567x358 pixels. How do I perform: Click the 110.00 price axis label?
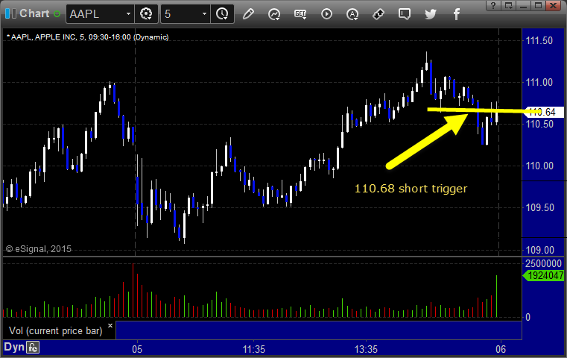pyautogui.click(x=539, y=166)
